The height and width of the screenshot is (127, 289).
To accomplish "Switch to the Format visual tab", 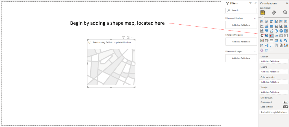I will [x=274, y=12].
